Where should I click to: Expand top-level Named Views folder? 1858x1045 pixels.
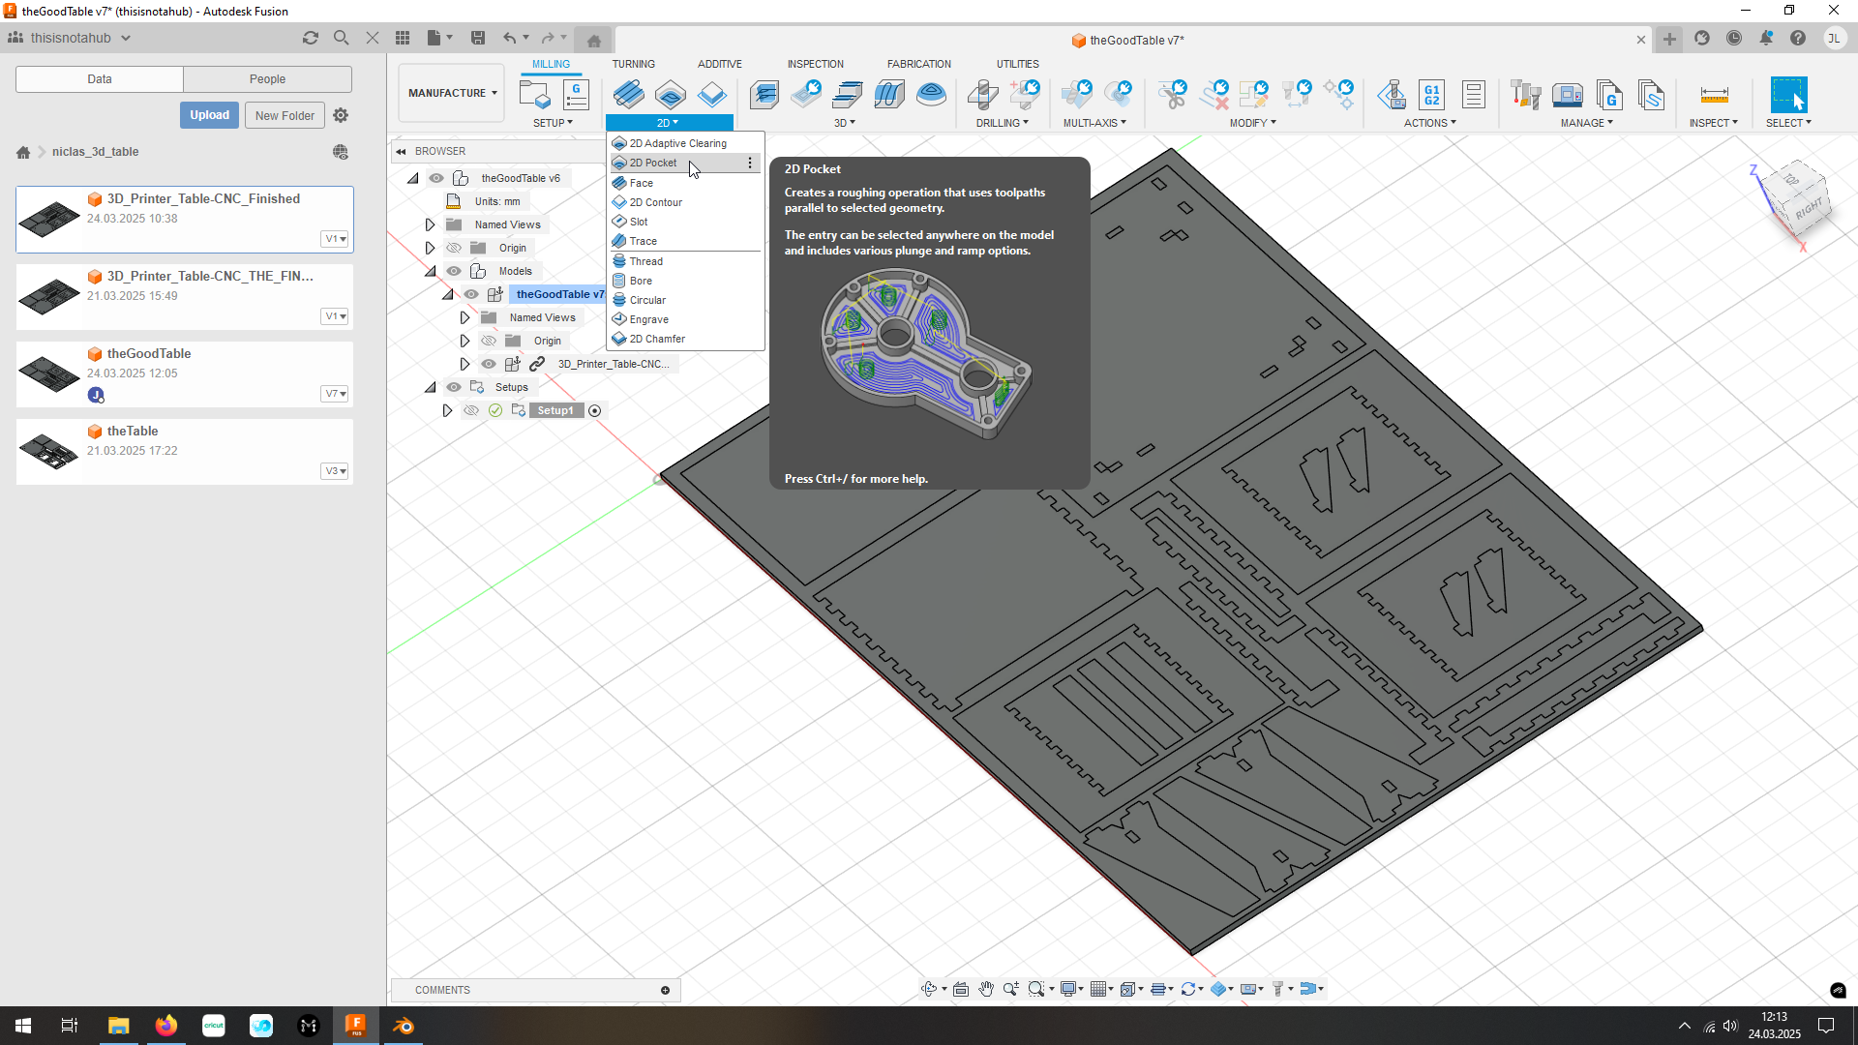click(430, 224)
